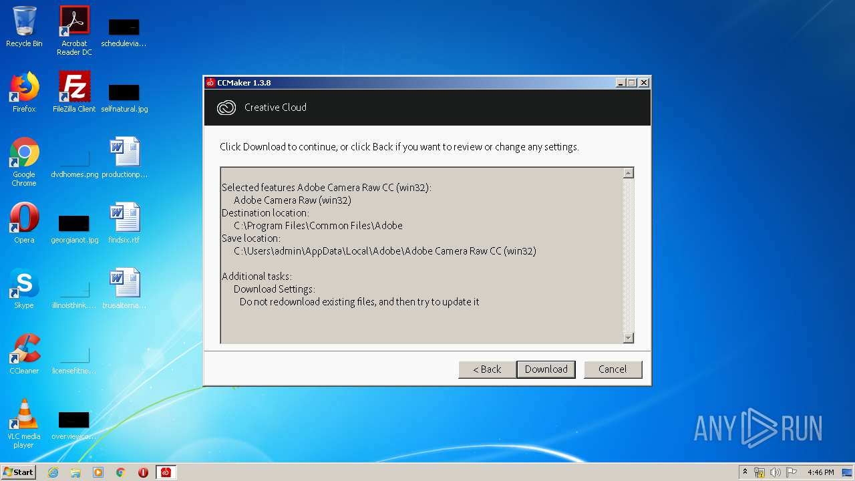
Task: Select the truealterna... Word document icon
Action: tap(124, 289)
